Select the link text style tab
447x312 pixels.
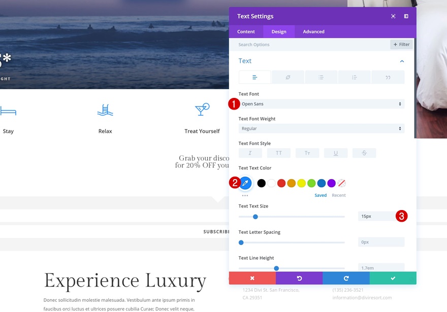tap(288, 77)
